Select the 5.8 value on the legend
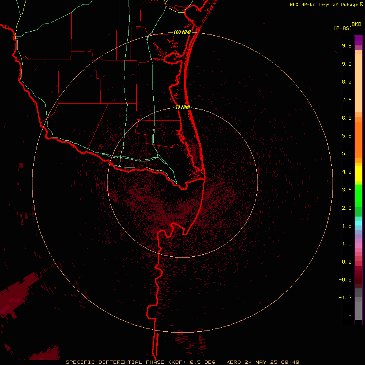 [347, 136]
